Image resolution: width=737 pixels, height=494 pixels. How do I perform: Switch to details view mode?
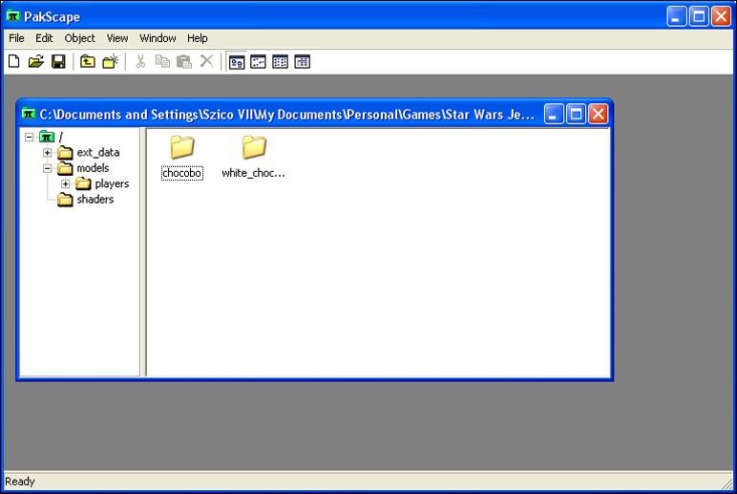pyautogui.click(x=302, y=62)
